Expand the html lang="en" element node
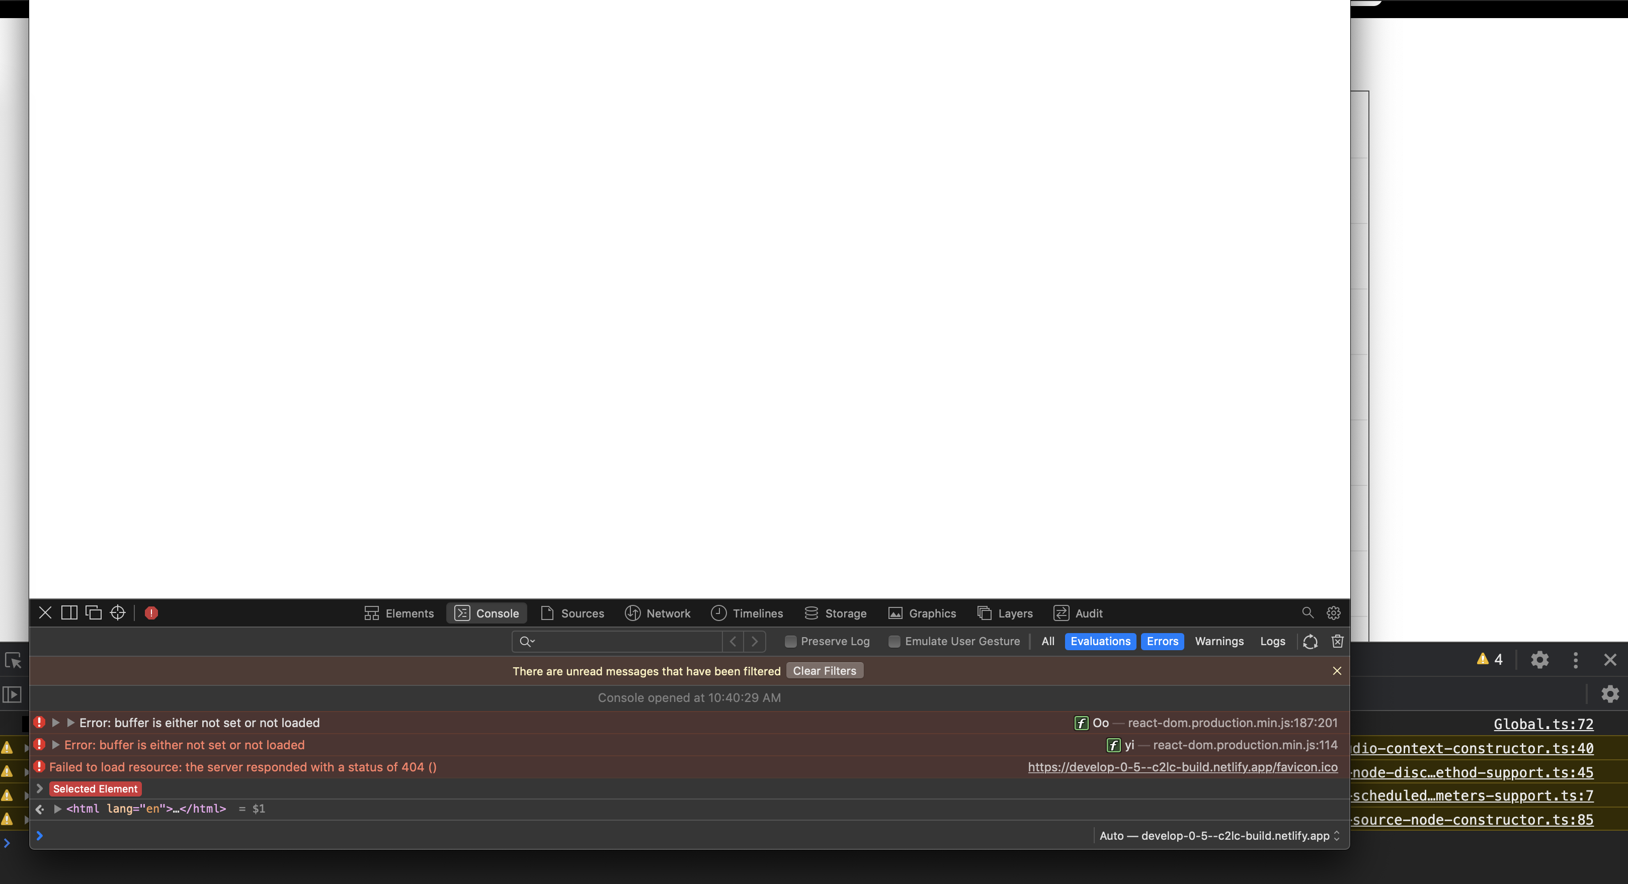This screenshot has width=1628, height=884. [57, 808]
